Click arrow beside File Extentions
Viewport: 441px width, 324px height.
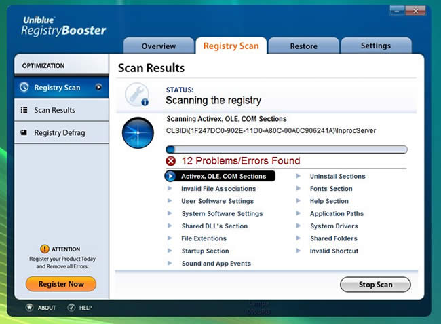(x=170, y=238)
